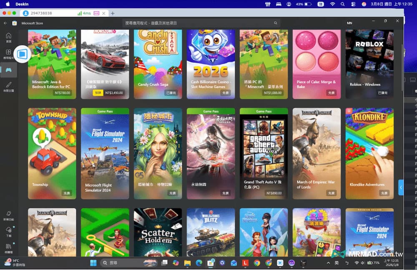This screenshot has width=417, height=270.
Task: Open the Apps section in the sidebar
Action: (8, 54)
